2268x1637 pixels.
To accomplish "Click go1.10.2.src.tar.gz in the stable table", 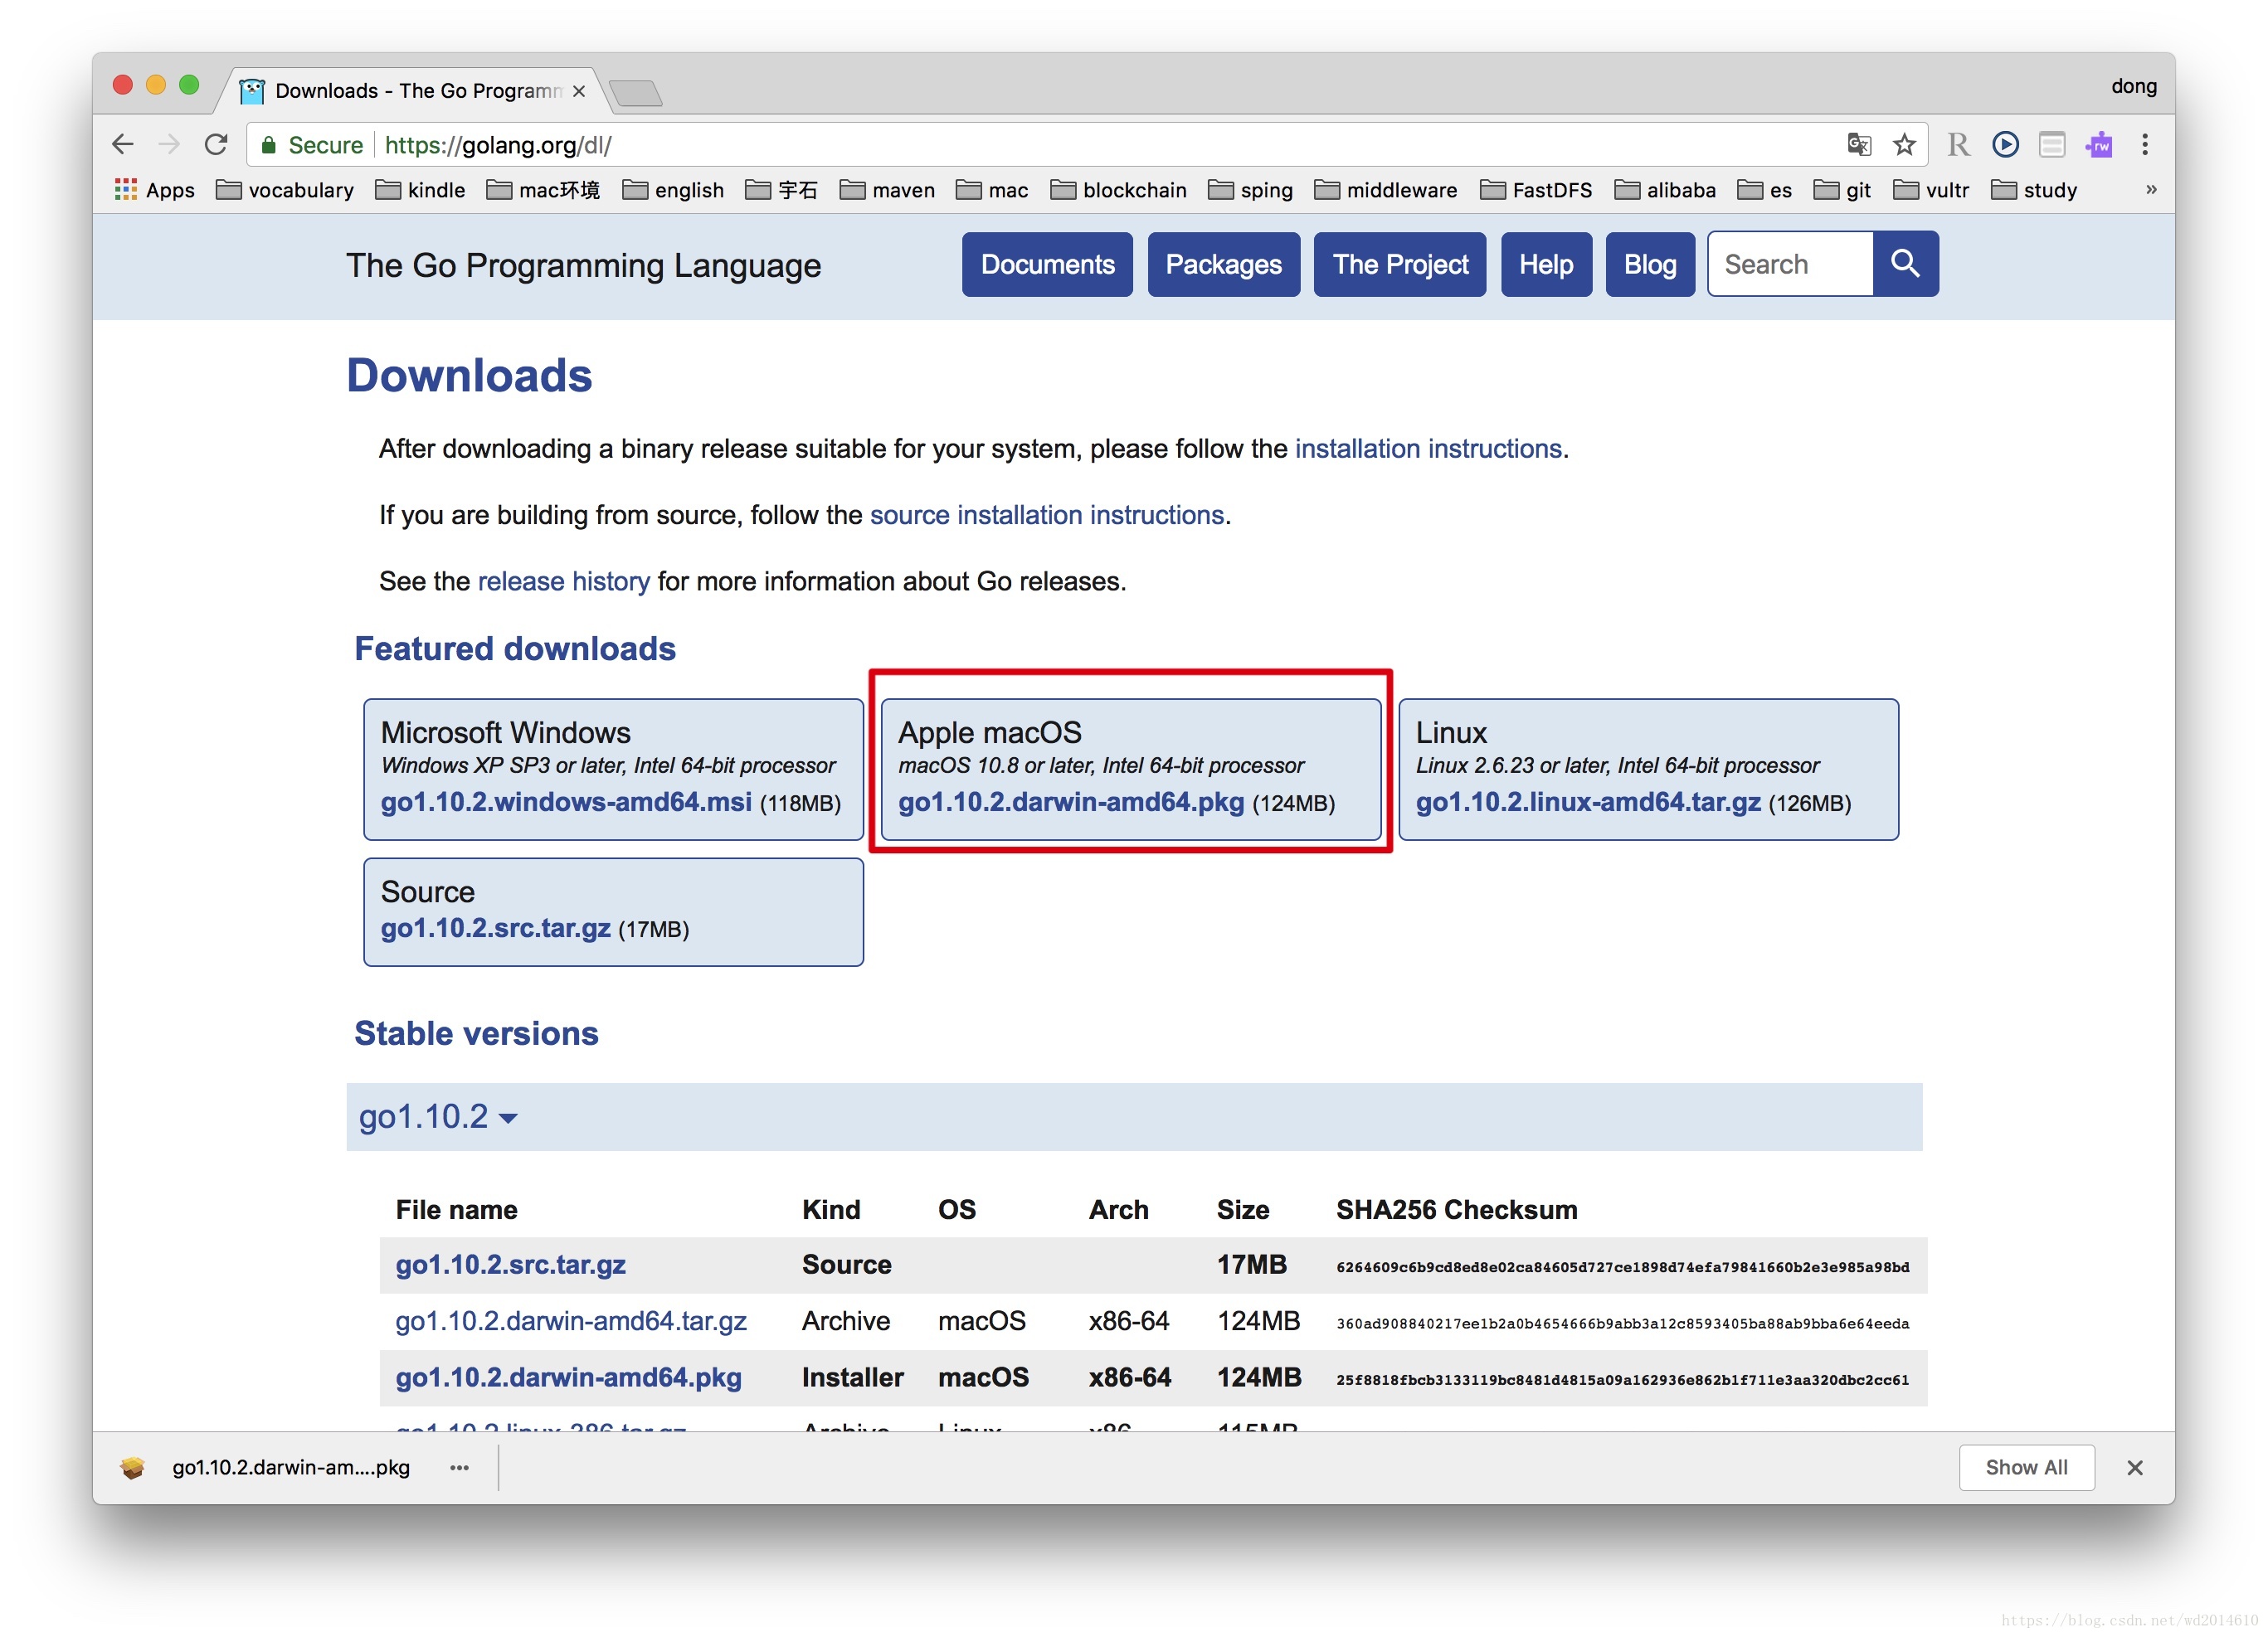I will (510, 1264).
